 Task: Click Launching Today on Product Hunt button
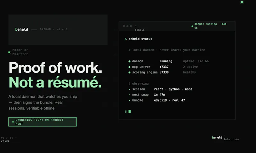click(x=43, y=122)
